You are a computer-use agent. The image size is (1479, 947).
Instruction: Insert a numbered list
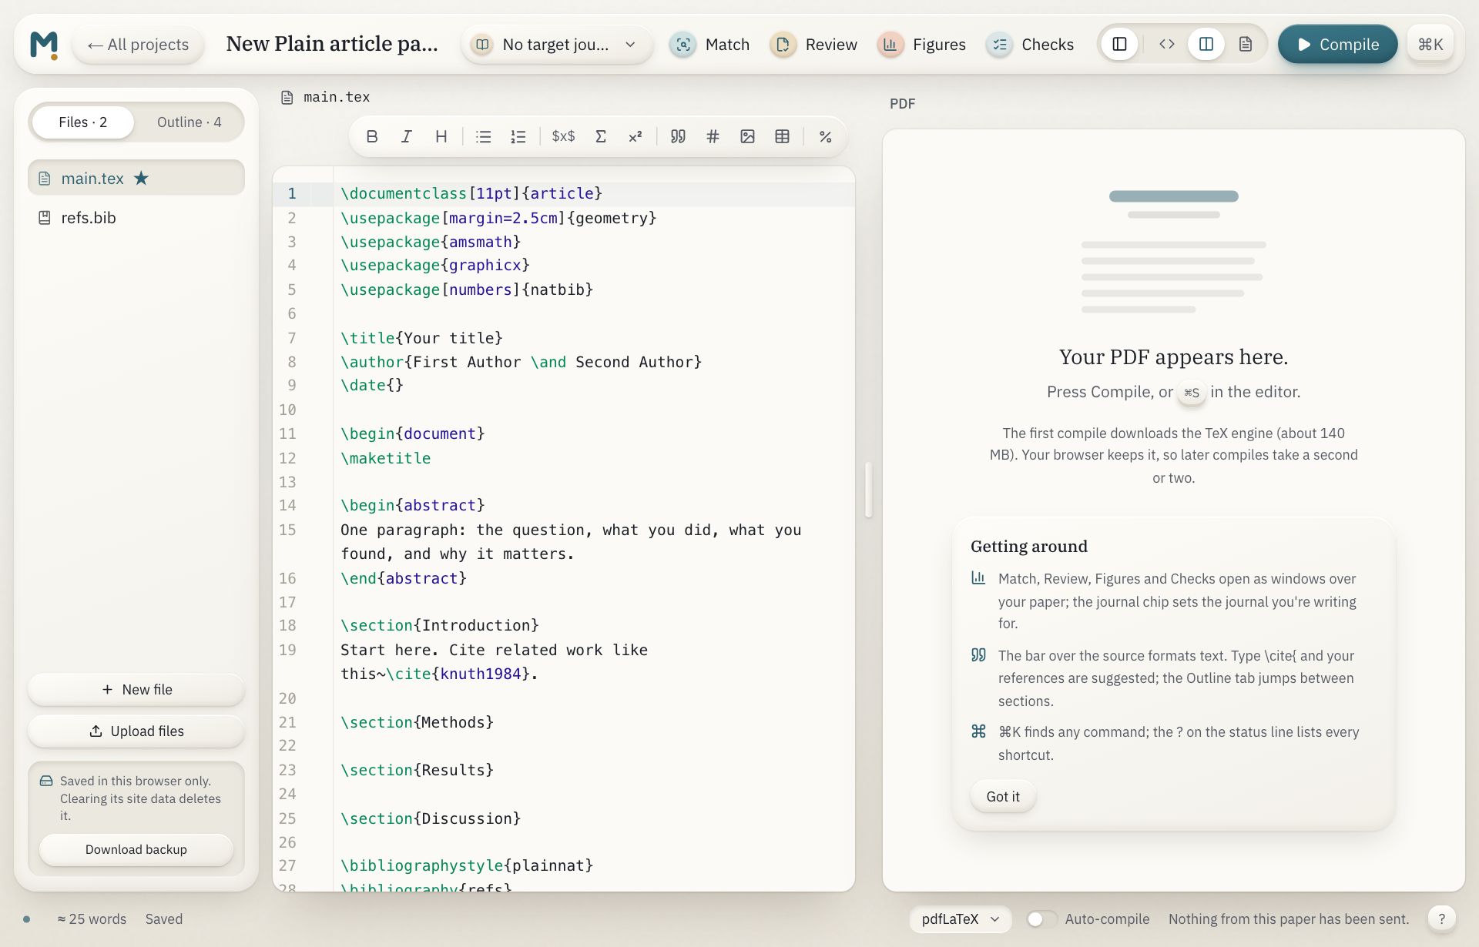[x=518, y=136]
